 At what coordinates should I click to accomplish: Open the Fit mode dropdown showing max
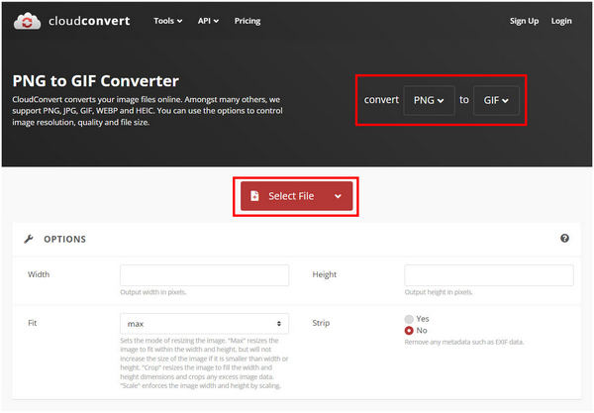(204, 324)
